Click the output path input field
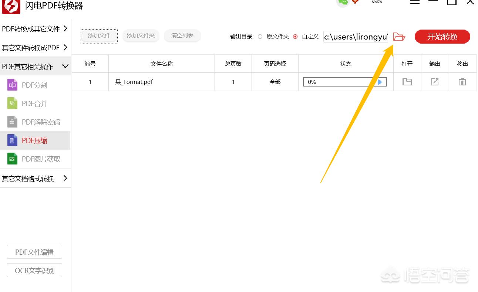Screen dimensions: 478x292 pos(355,37)
